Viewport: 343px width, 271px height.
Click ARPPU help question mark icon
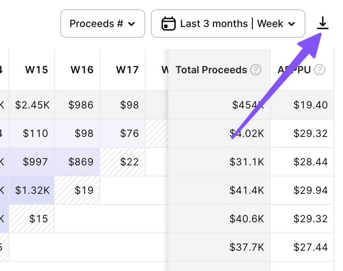point(320,70)
